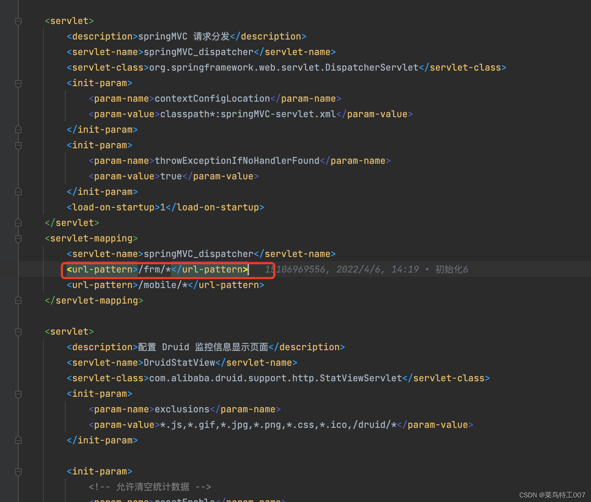Click closing </servlet-mapping> tag
The height and width of the screenshot is (502, 591).
tap(94, 300)
